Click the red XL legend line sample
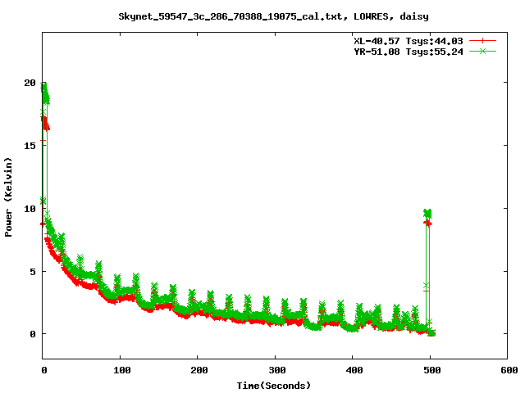Image resolution: width=525 pixels, height=393 pixels. [482, 41]
